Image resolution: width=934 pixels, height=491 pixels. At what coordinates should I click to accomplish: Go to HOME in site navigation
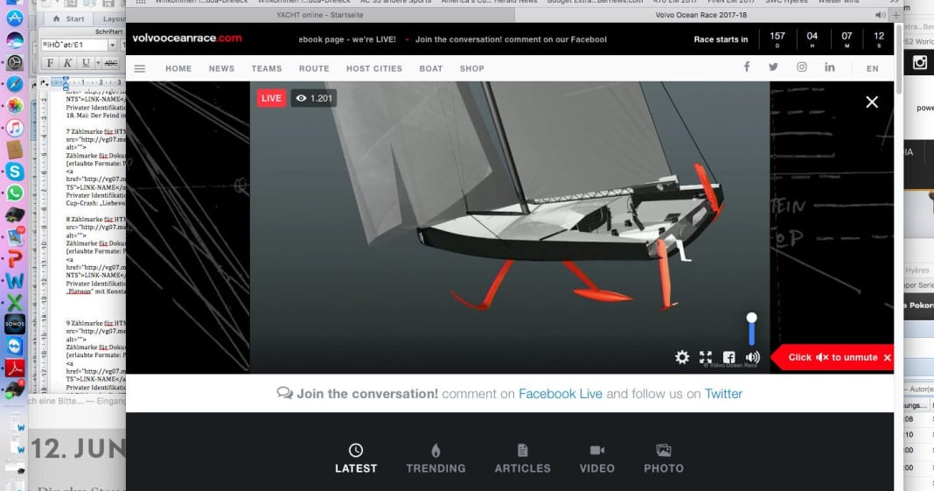pos(178,68)
